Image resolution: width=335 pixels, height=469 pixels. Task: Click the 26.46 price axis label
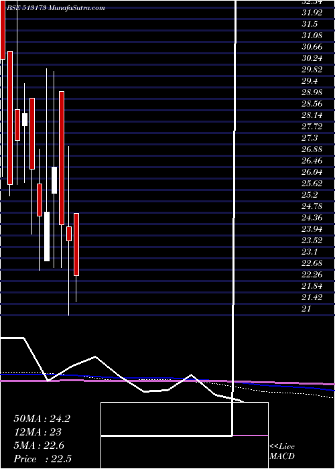[x=312, y=160]
